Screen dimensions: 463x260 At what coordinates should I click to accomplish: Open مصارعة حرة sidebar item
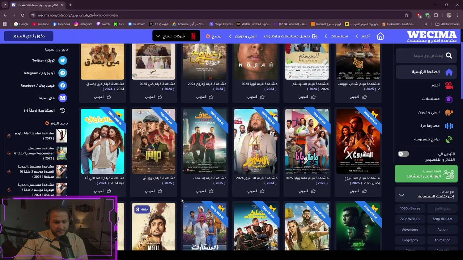tap(426, 126)
